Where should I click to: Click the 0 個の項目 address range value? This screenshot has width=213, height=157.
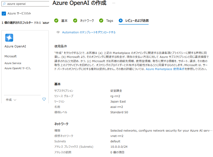tap(117, 152)
